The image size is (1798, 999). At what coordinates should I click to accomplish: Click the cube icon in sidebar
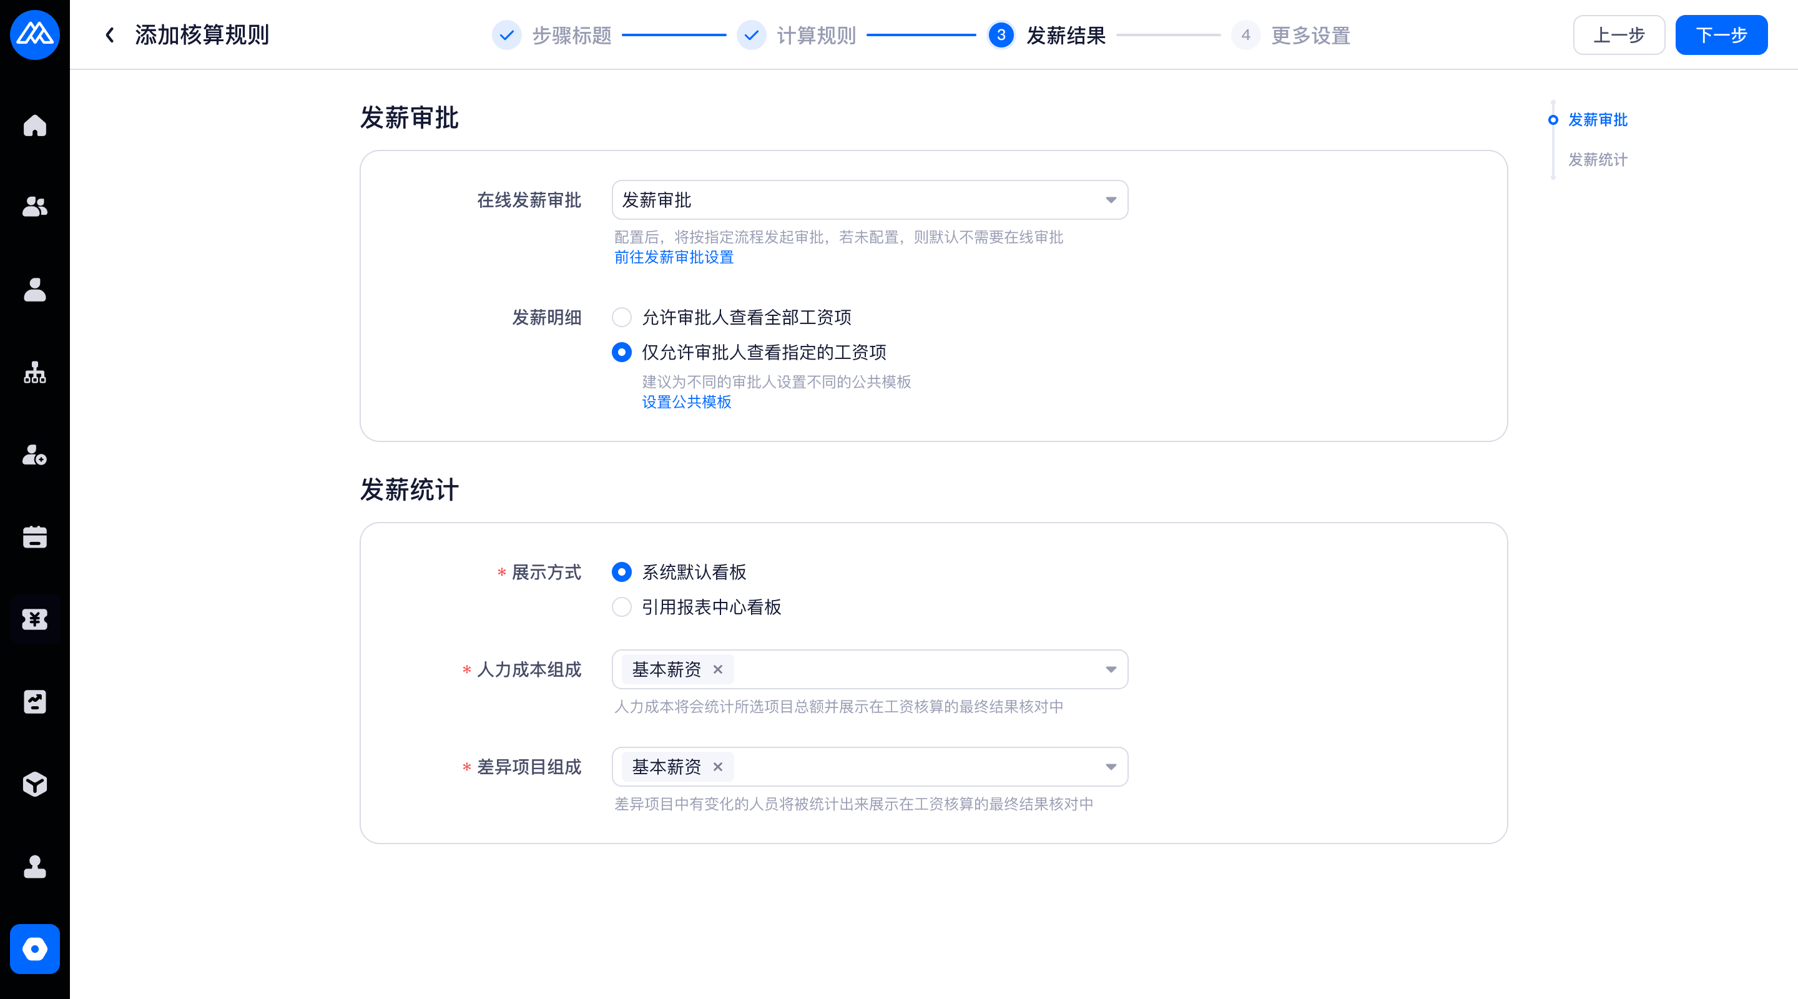click(35, 784)
